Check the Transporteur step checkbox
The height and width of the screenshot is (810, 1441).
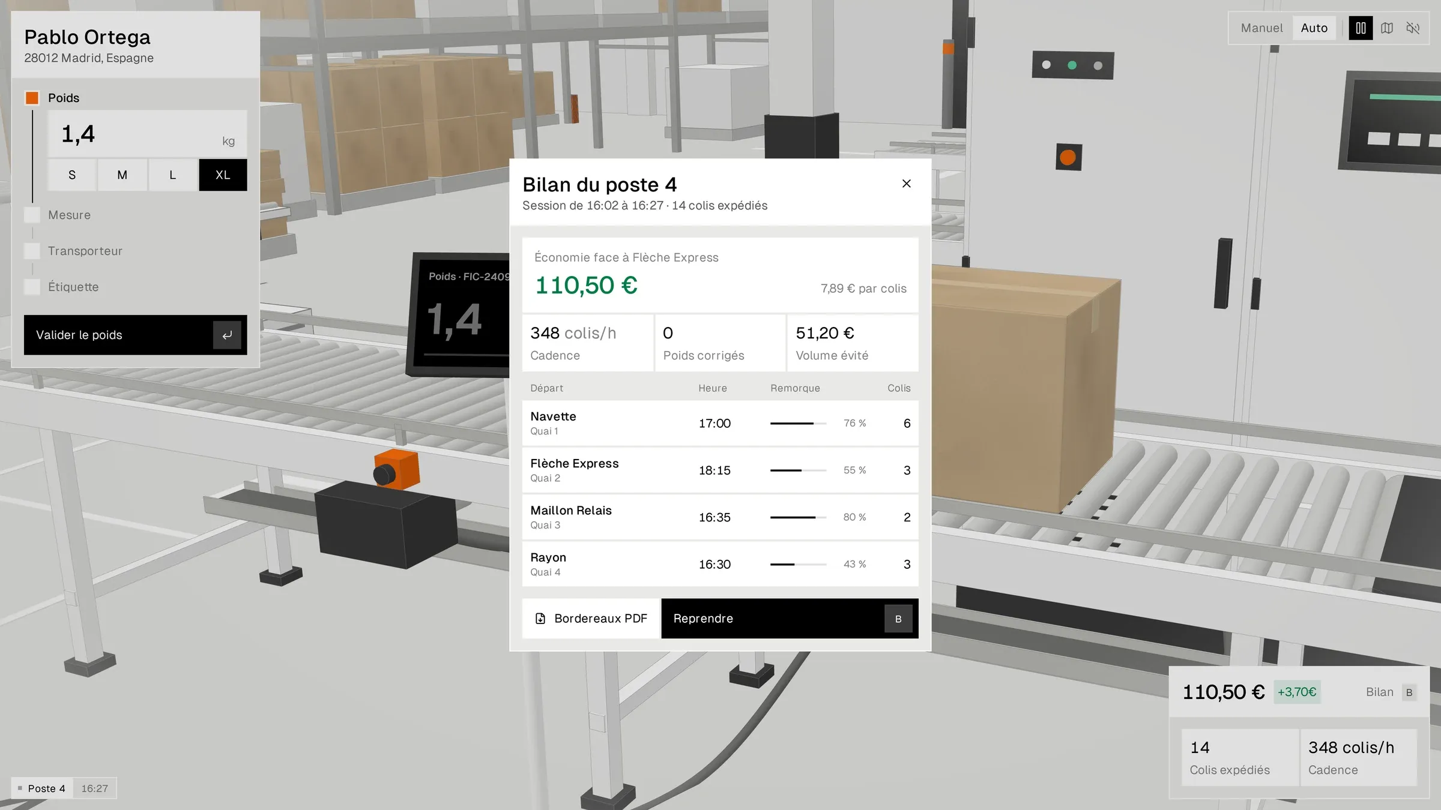point(32,251)
